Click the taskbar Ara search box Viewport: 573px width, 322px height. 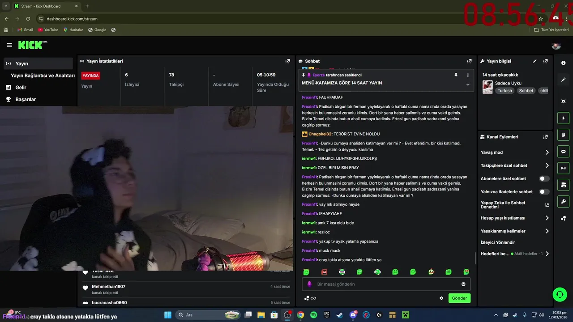pos(208,315)
